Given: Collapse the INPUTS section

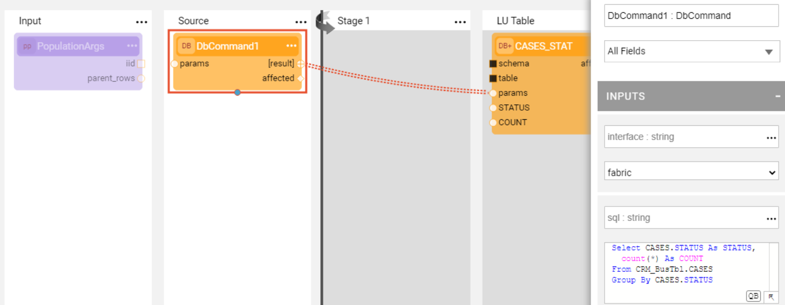Looking at the screenshot, I should [778, 96].
